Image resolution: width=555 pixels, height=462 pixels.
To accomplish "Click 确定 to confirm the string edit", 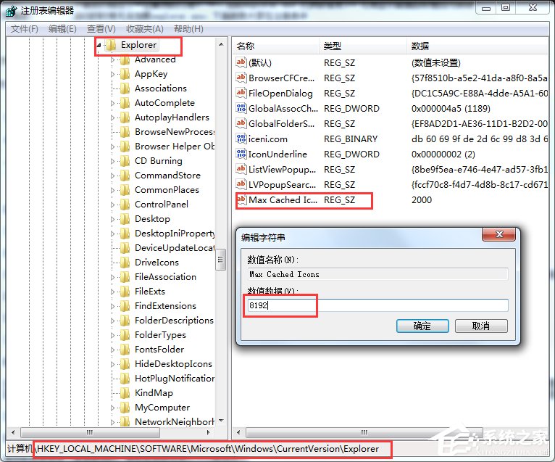I will coord(422,326).
